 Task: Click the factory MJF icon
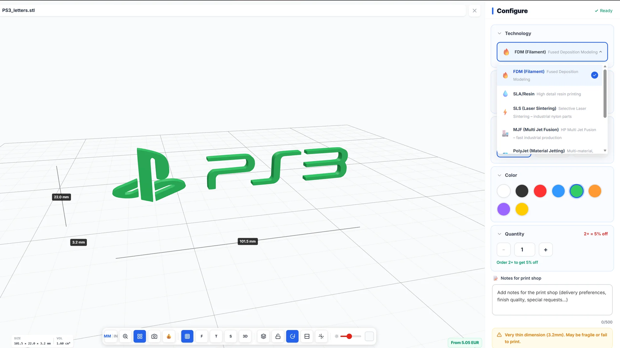pos(505,133)
